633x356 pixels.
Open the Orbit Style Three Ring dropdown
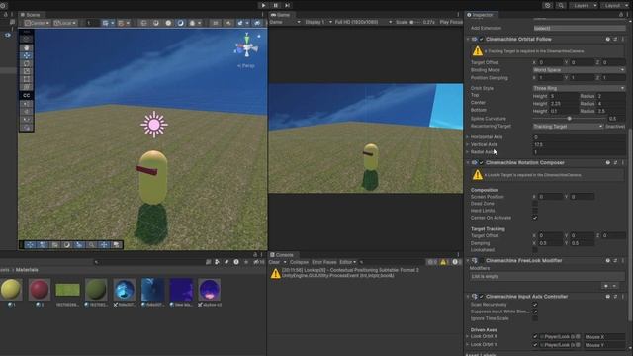[x=579, y=88]
